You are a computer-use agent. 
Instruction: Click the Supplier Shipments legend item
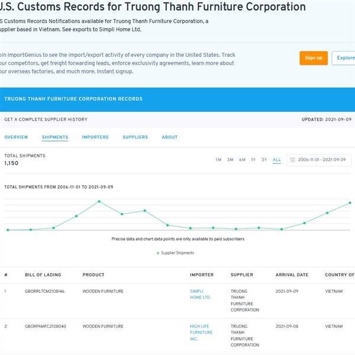coord(176,253)
